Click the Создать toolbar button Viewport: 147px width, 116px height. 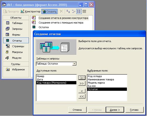click(50, 11)
